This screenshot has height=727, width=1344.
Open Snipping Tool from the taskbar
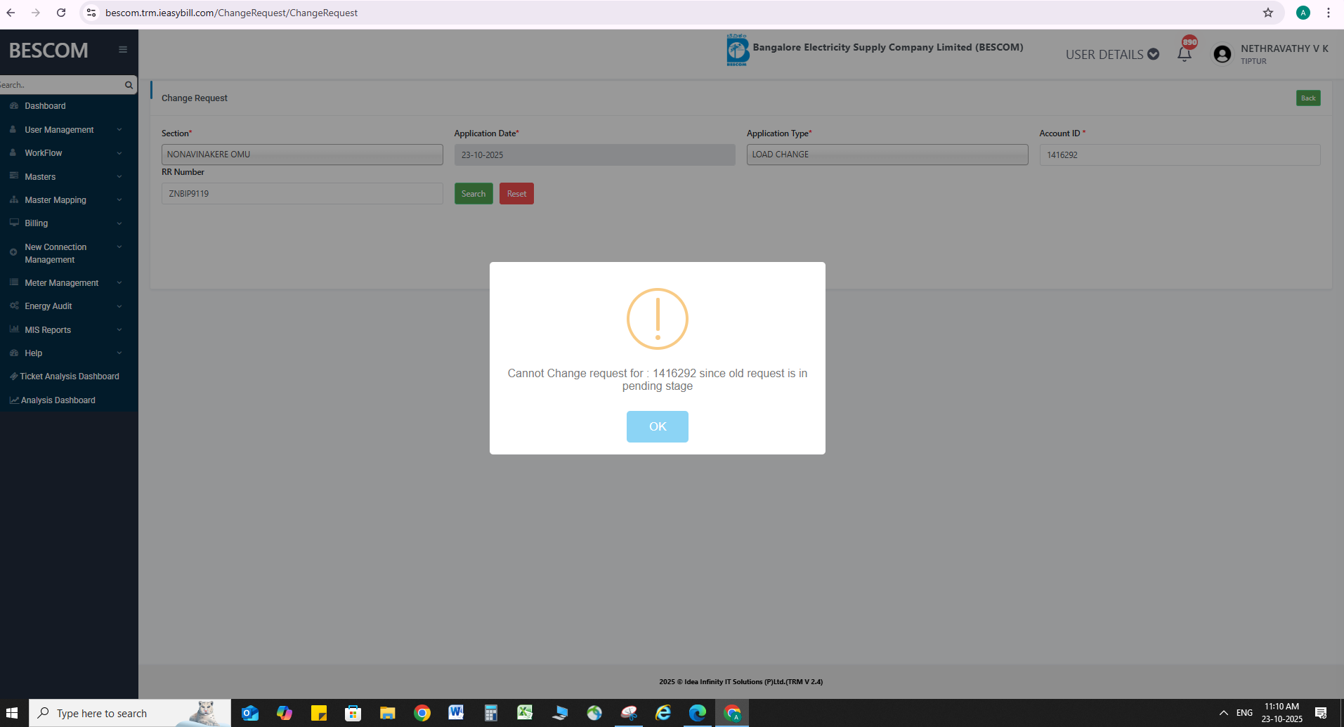point(629,713)
